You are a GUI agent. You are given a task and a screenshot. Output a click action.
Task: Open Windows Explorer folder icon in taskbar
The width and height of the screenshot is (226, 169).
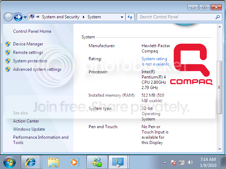click(x=53, y=162)
